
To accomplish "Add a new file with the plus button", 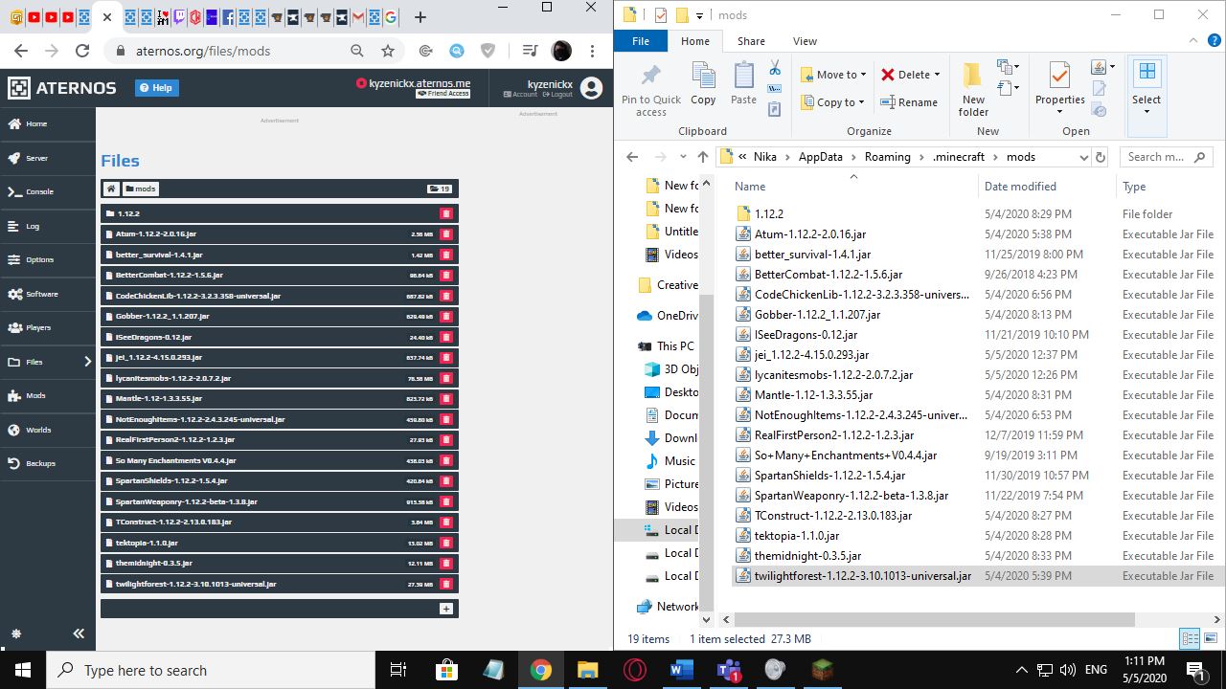I will [x=446, y=609].
